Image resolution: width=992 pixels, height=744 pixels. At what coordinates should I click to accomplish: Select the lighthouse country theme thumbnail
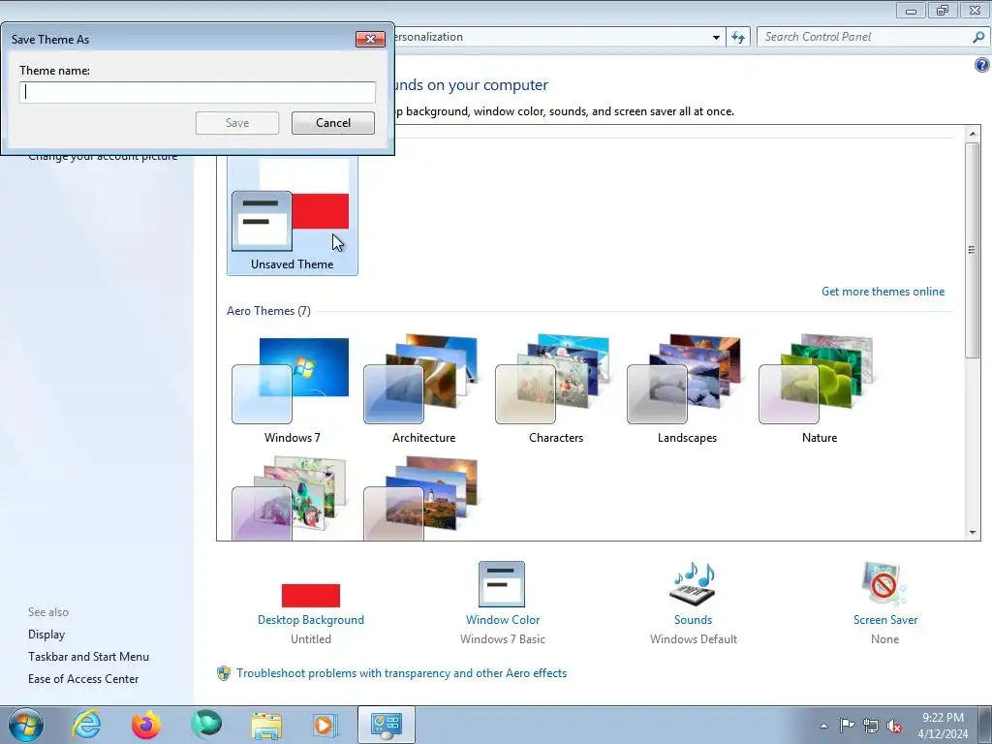pyautogui.click(x=420, y=499)
